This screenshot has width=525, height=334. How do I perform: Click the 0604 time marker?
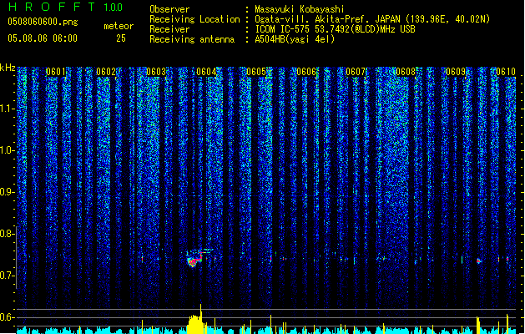coord(206,72)
